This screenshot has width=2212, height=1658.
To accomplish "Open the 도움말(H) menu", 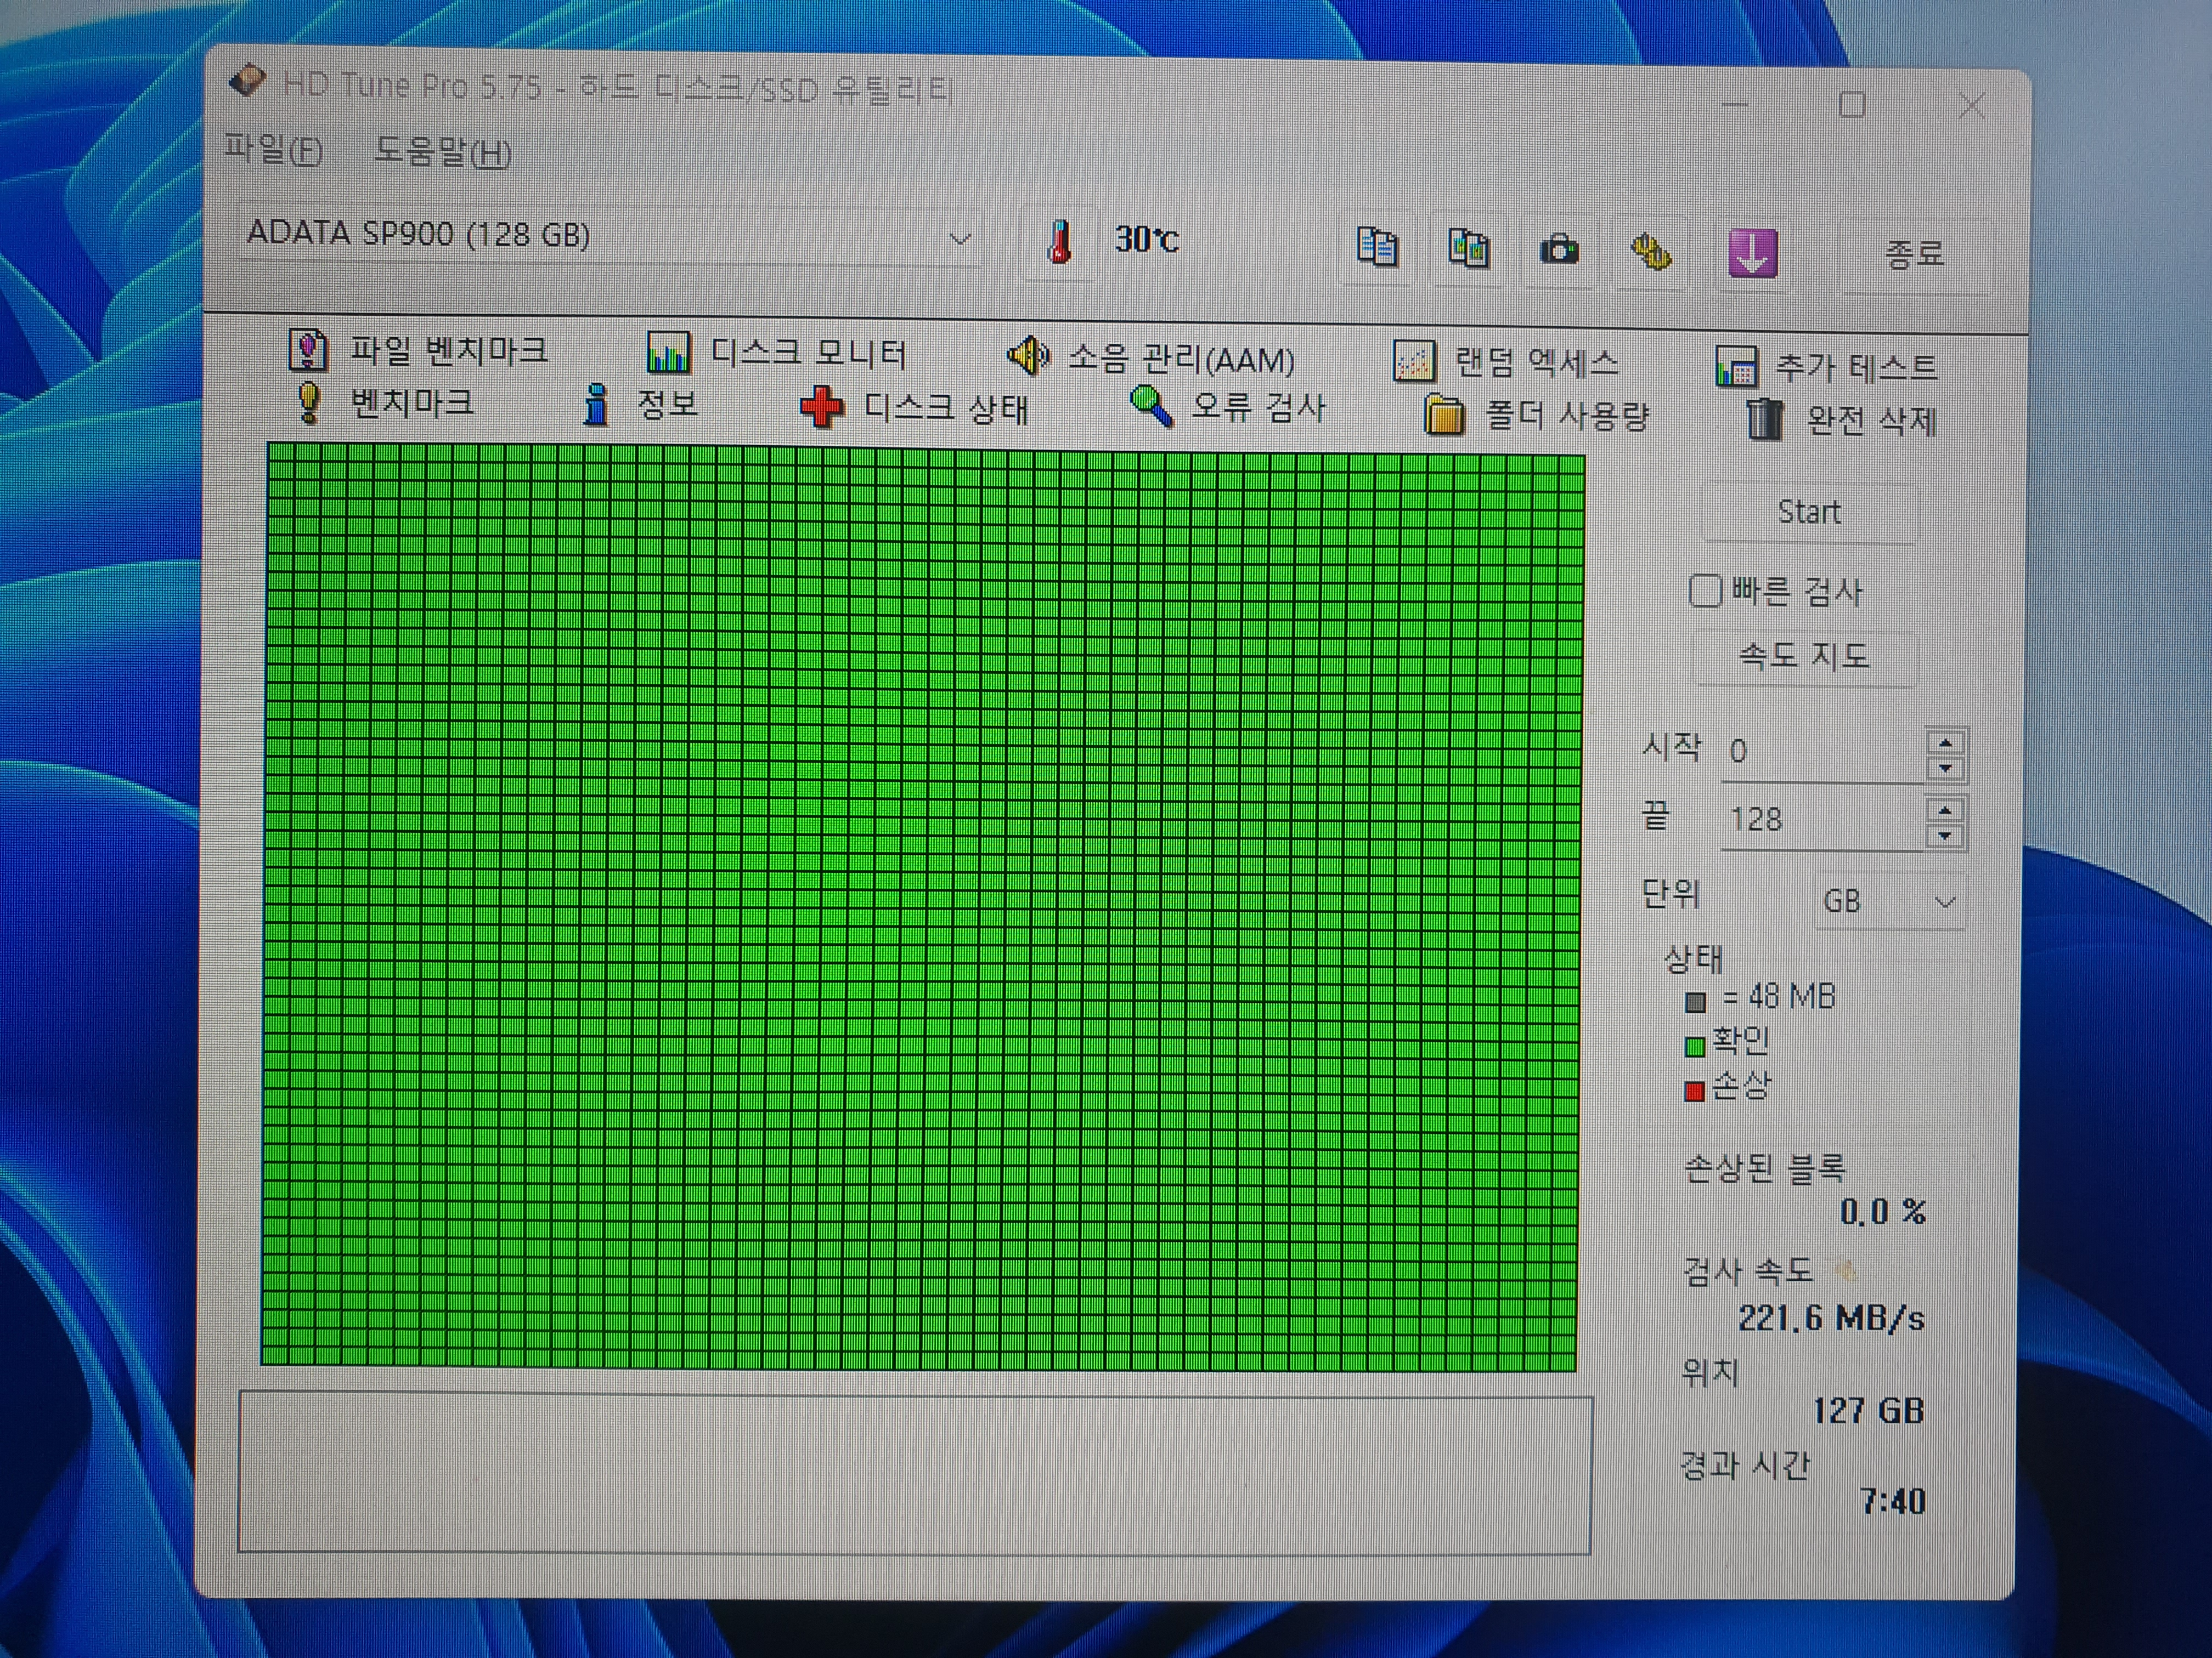I will coord(443,152).
